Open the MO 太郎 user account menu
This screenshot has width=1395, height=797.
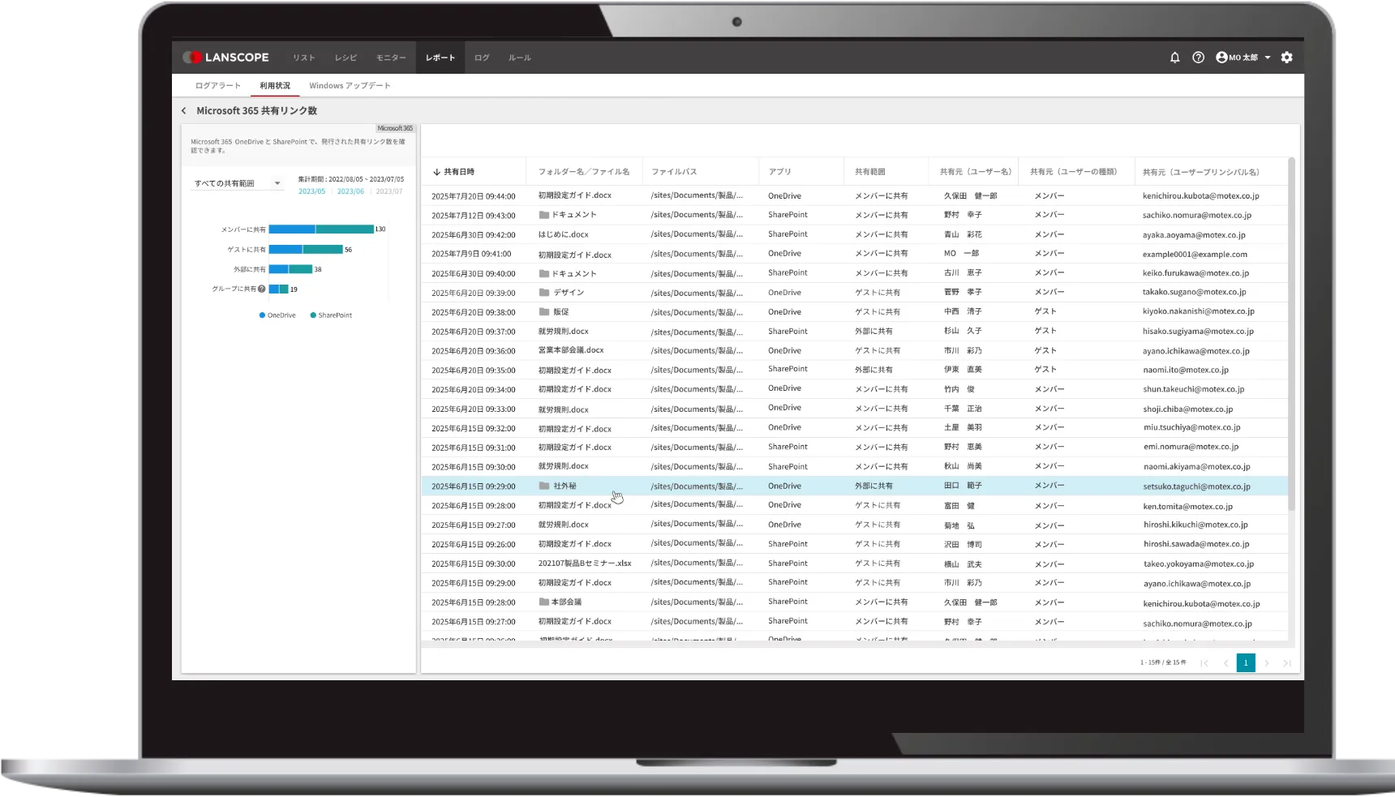click(1243, 58)
